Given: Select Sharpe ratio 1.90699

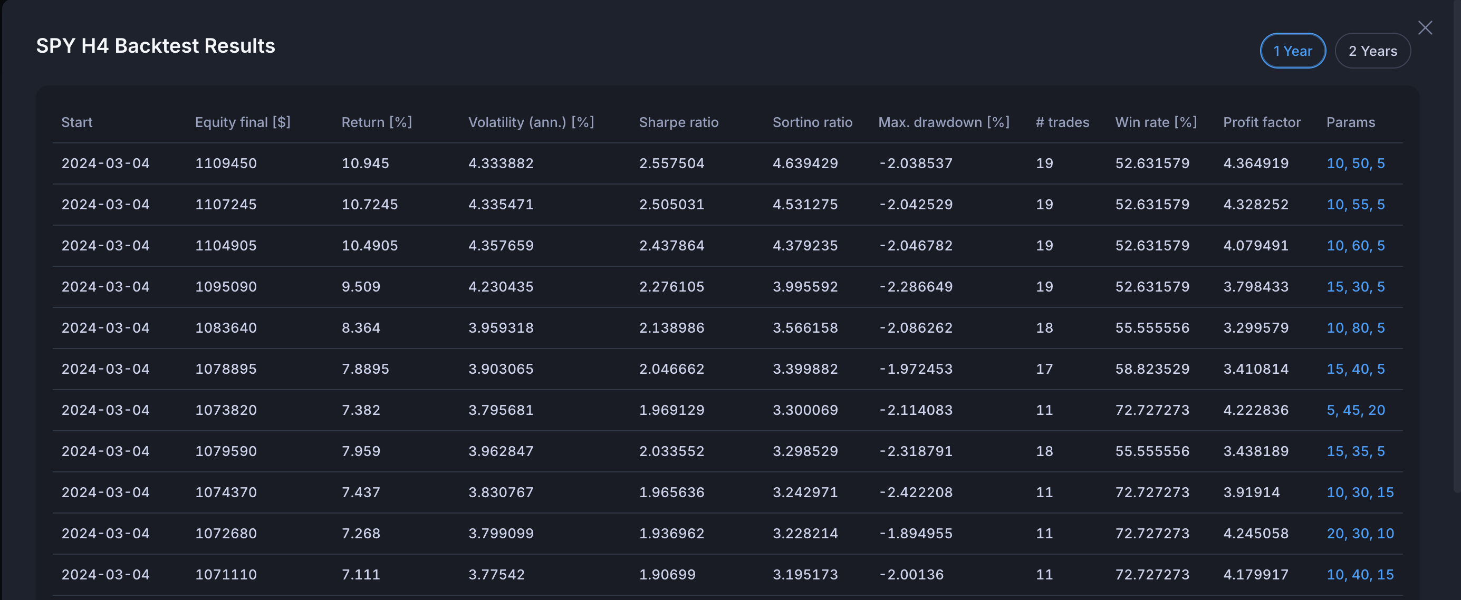Looking at the screenshot, I should pos(667,575).
